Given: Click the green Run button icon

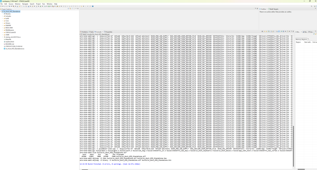Looking at the screenshot, I should click(x=49, y=6).
